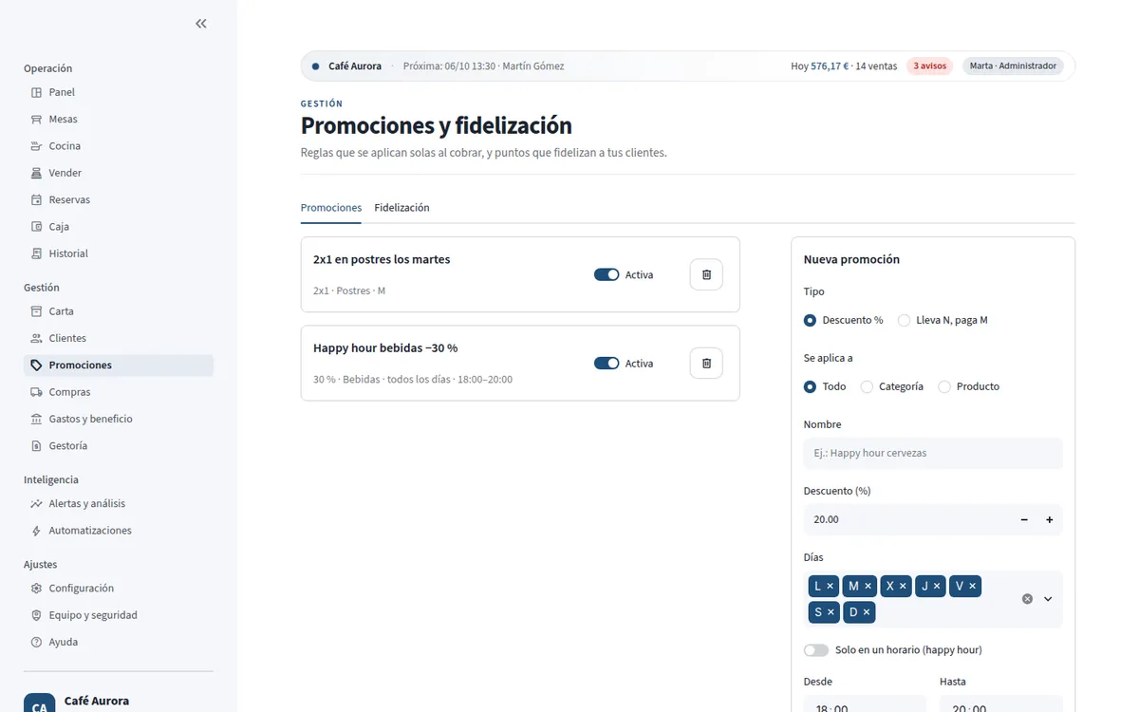Remove day M from the Días selection

coord(868,587)
